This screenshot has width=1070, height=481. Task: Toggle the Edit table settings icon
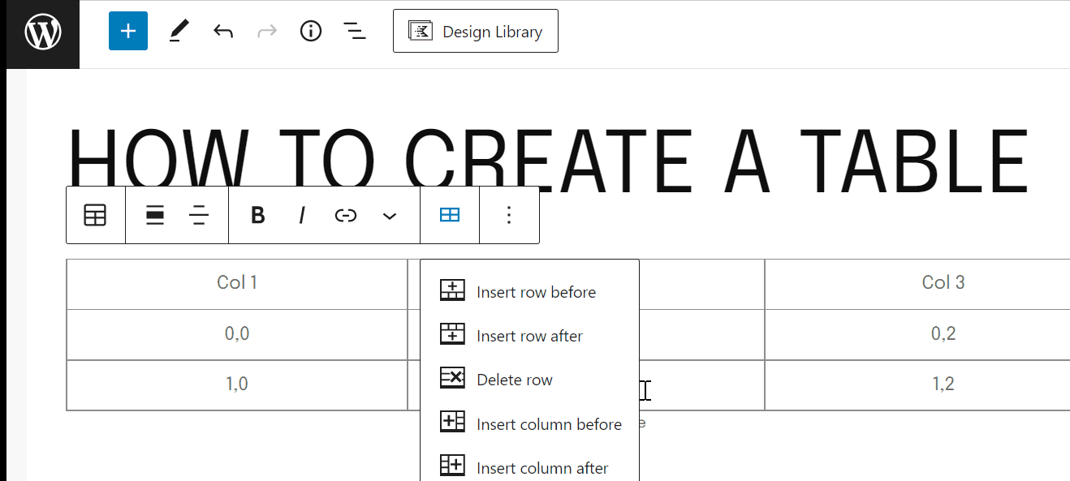449,215
